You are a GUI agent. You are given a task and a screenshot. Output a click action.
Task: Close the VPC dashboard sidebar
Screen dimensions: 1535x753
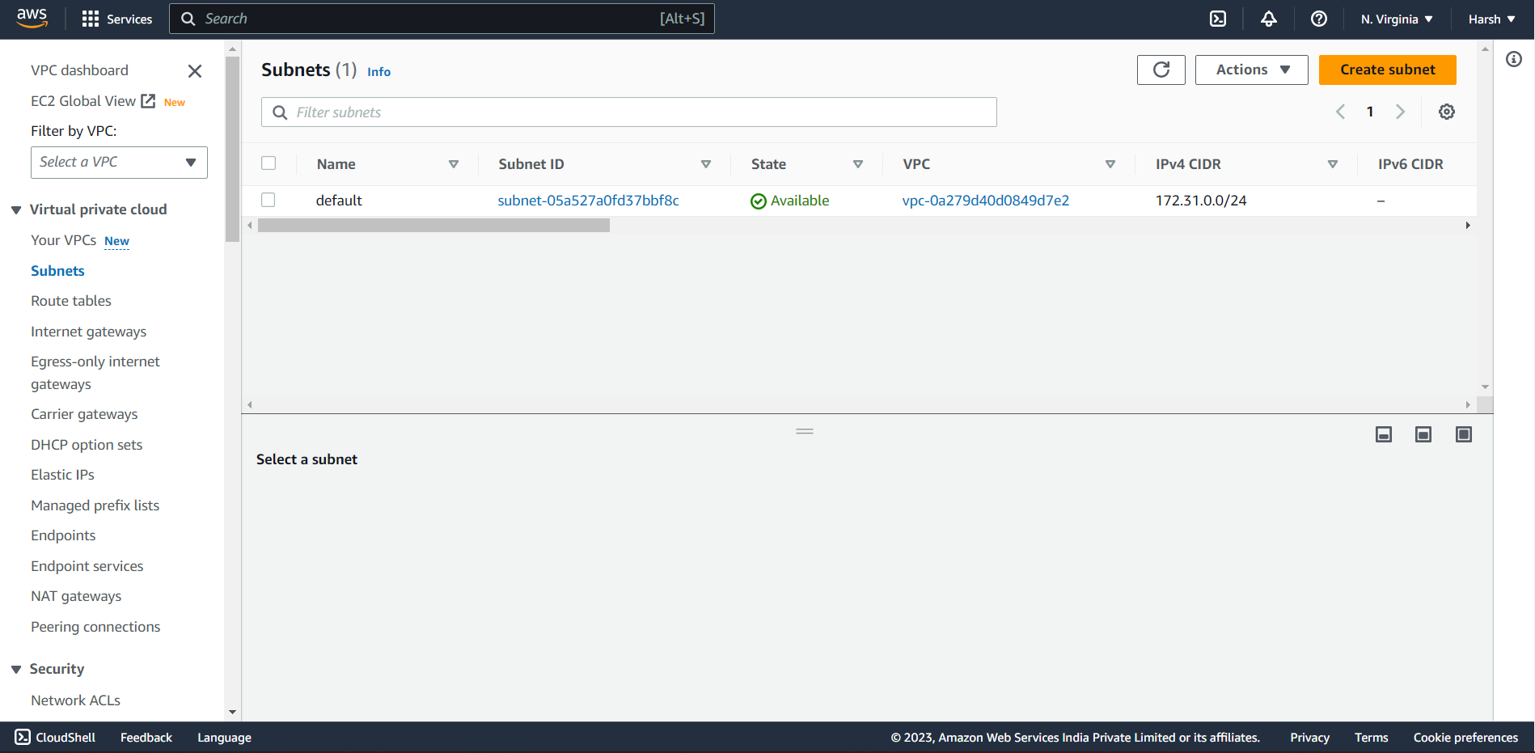(x=194, y=71)
